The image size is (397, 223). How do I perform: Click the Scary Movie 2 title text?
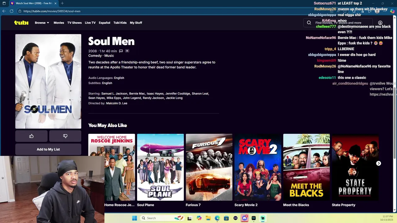246,205
